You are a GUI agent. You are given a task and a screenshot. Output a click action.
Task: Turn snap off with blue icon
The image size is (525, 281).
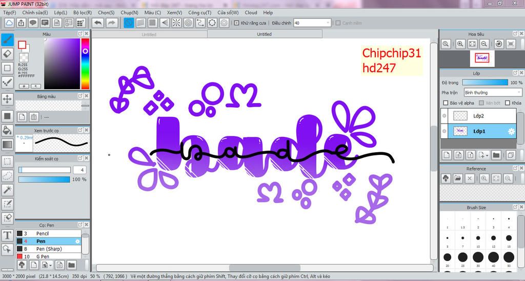(129, 23)
